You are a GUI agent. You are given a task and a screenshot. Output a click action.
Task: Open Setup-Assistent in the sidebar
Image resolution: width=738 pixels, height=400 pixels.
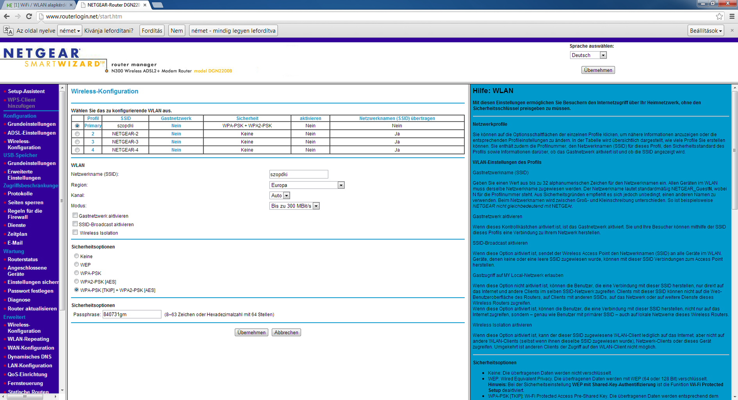[26, 91]
